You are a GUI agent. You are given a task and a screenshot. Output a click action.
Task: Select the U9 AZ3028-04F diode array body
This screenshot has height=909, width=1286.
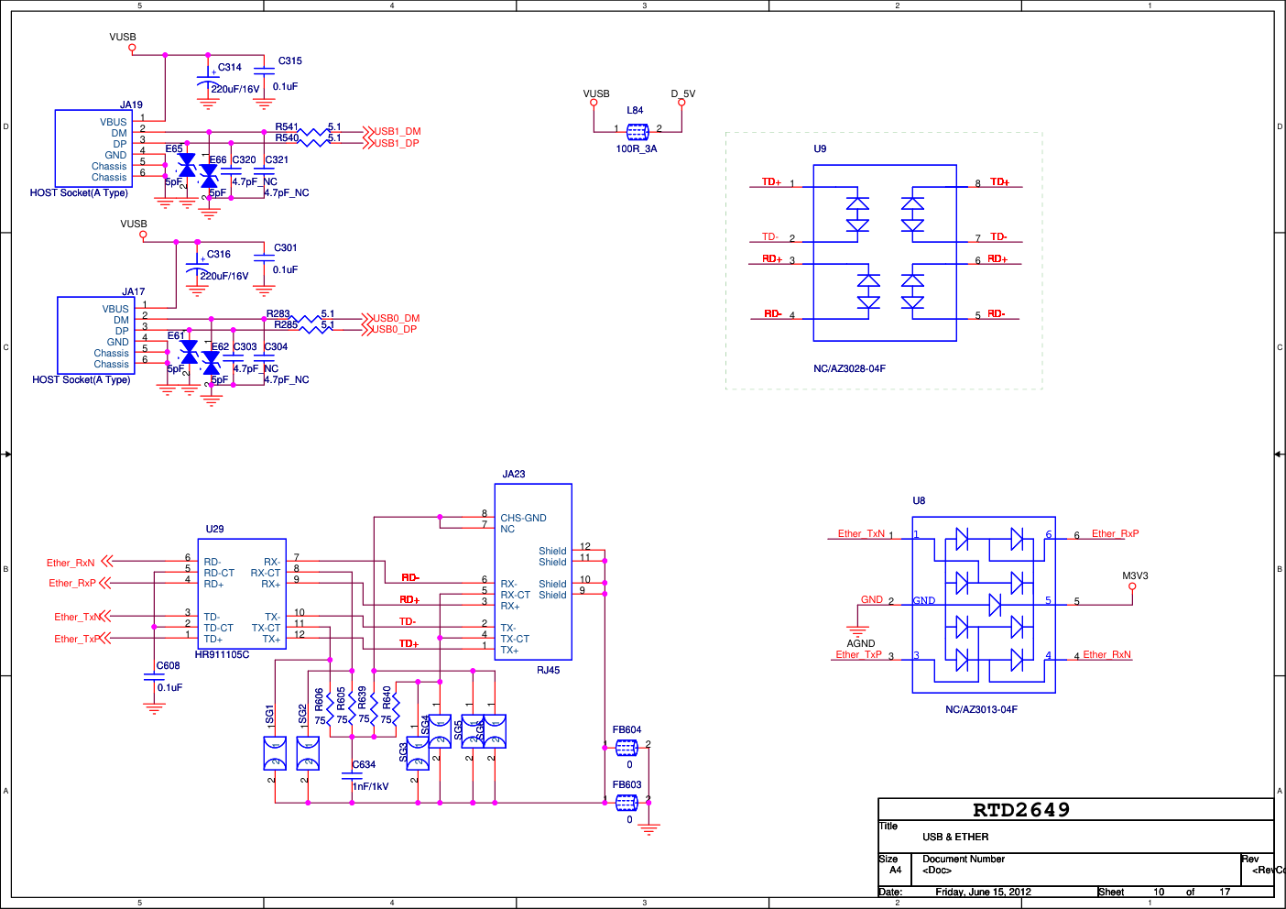[885, 253]
